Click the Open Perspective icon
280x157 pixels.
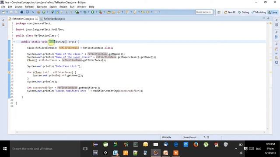coord(219,12)
